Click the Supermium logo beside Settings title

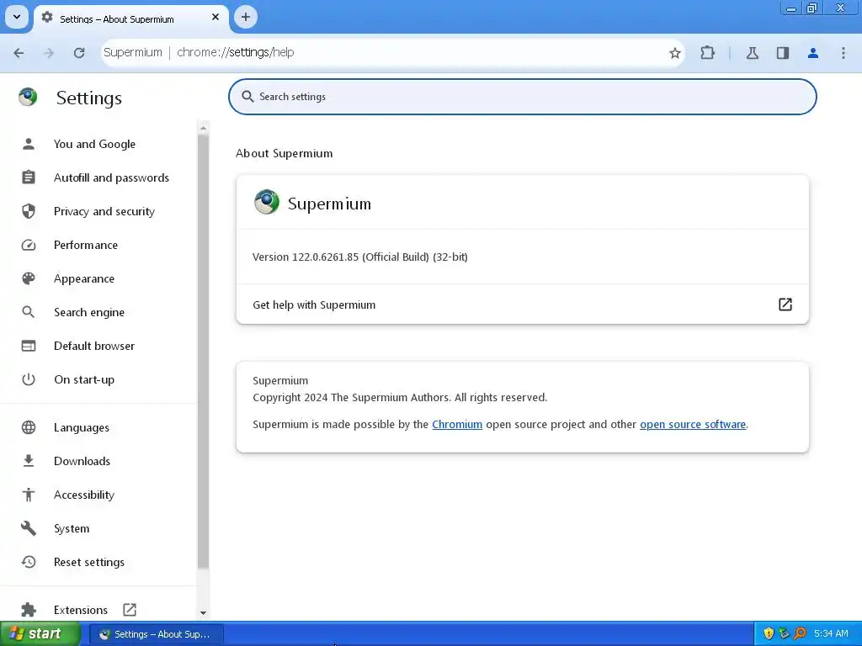click(28, 98)
